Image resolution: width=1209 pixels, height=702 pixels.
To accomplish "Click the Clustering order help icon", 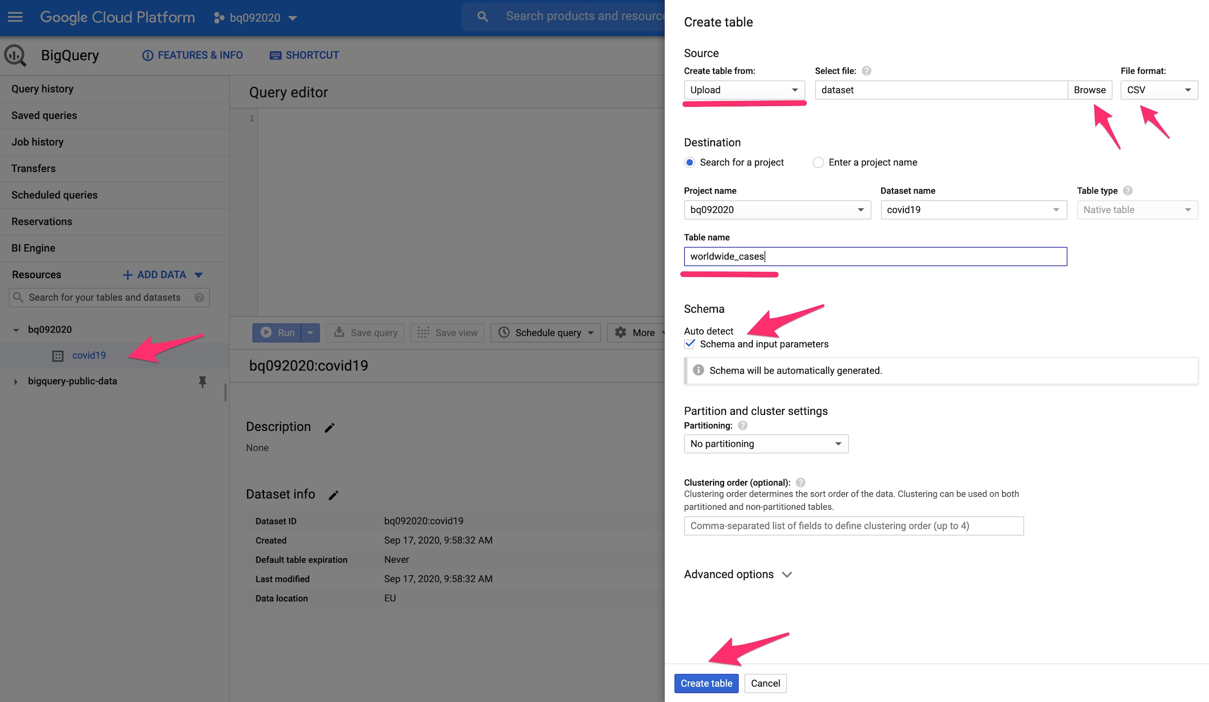I will [800, 483].
